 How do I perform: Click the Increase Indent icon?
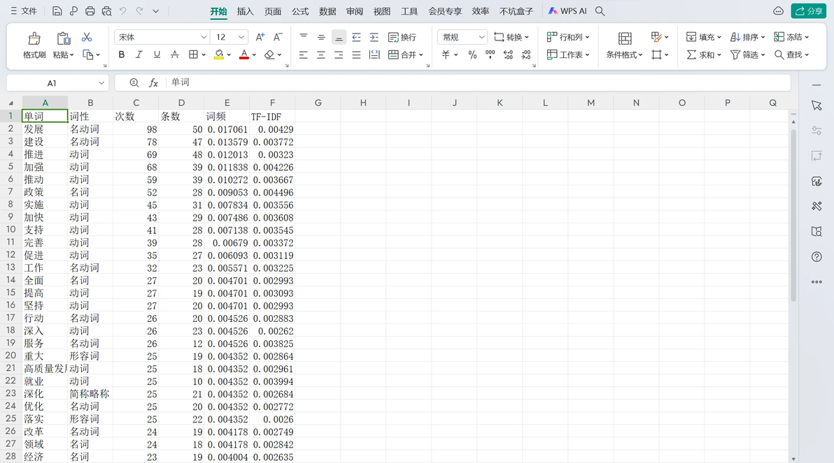374,37
